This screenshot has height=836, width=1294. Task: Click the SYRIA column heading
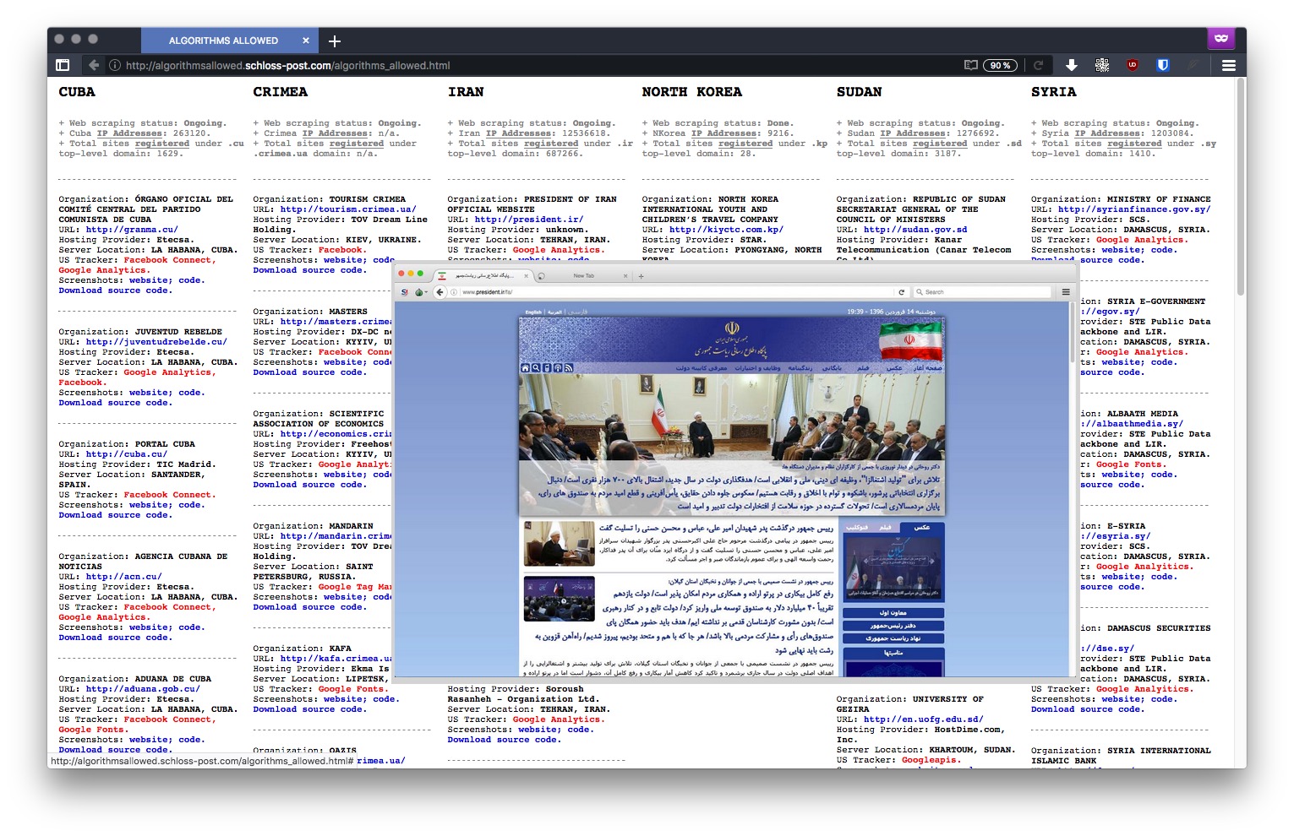click(x=1053, y=92)
